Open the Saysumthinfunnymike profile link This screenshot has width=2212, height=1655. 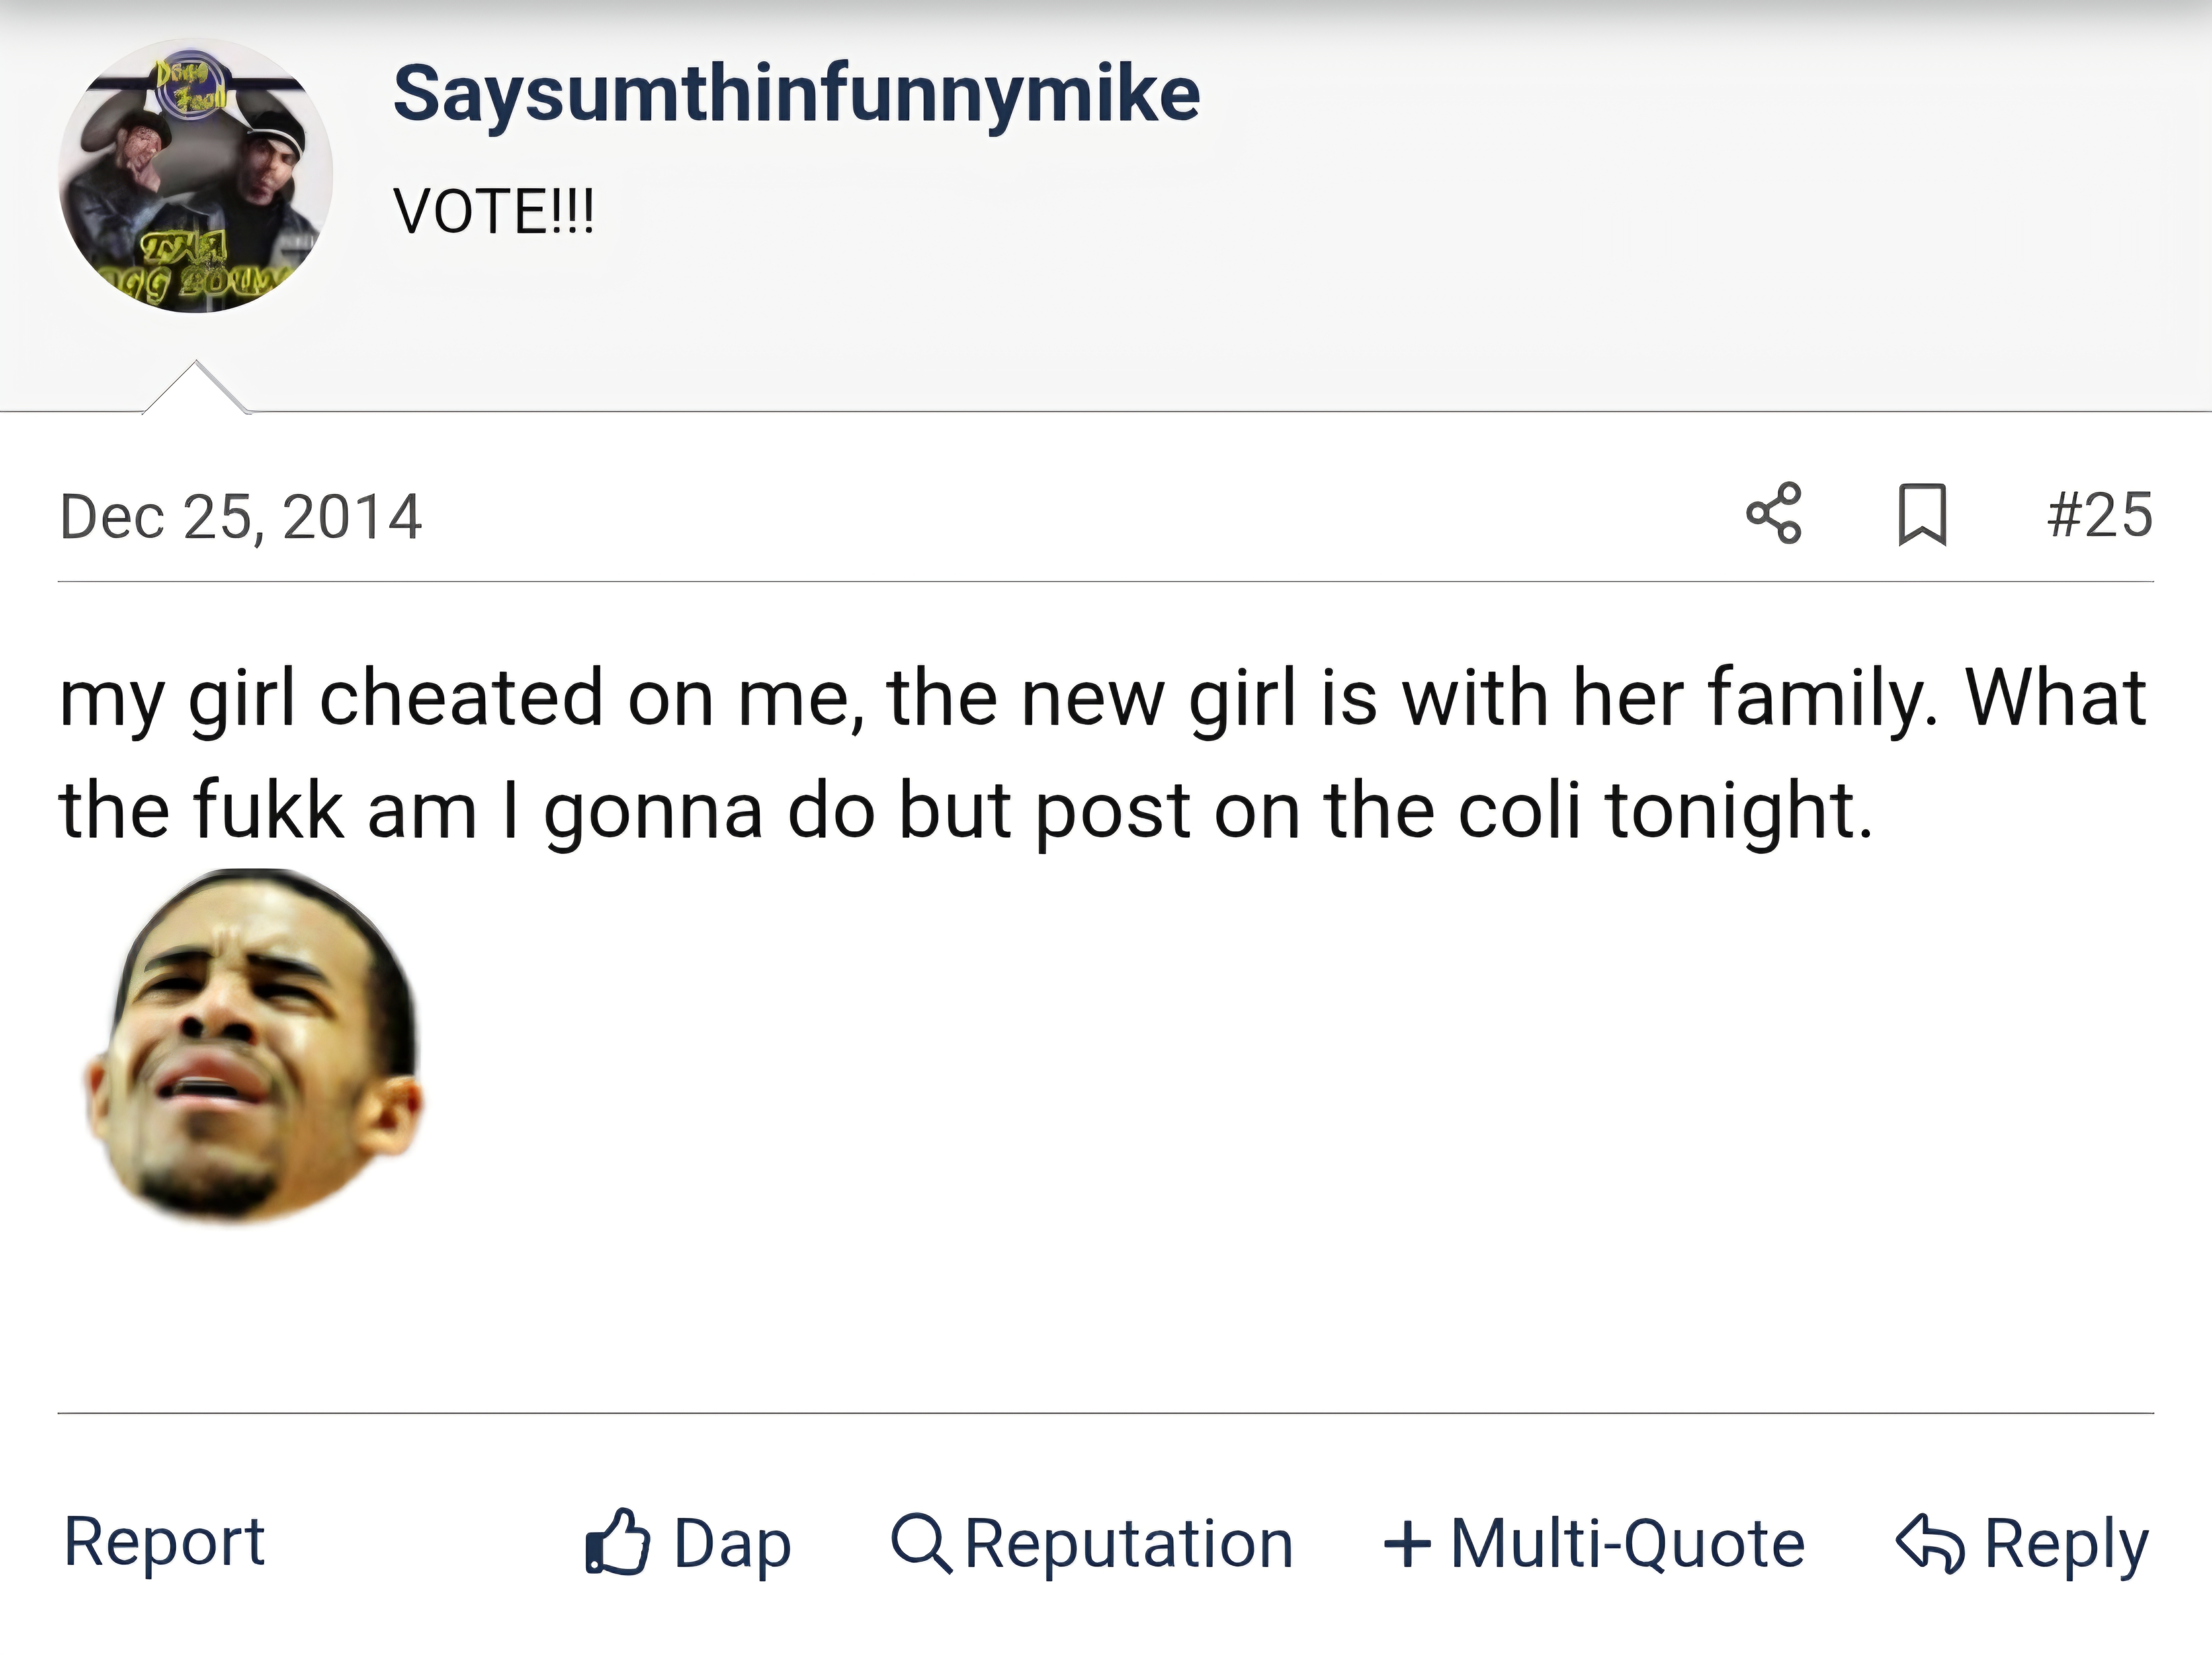[x=796, y=93]
